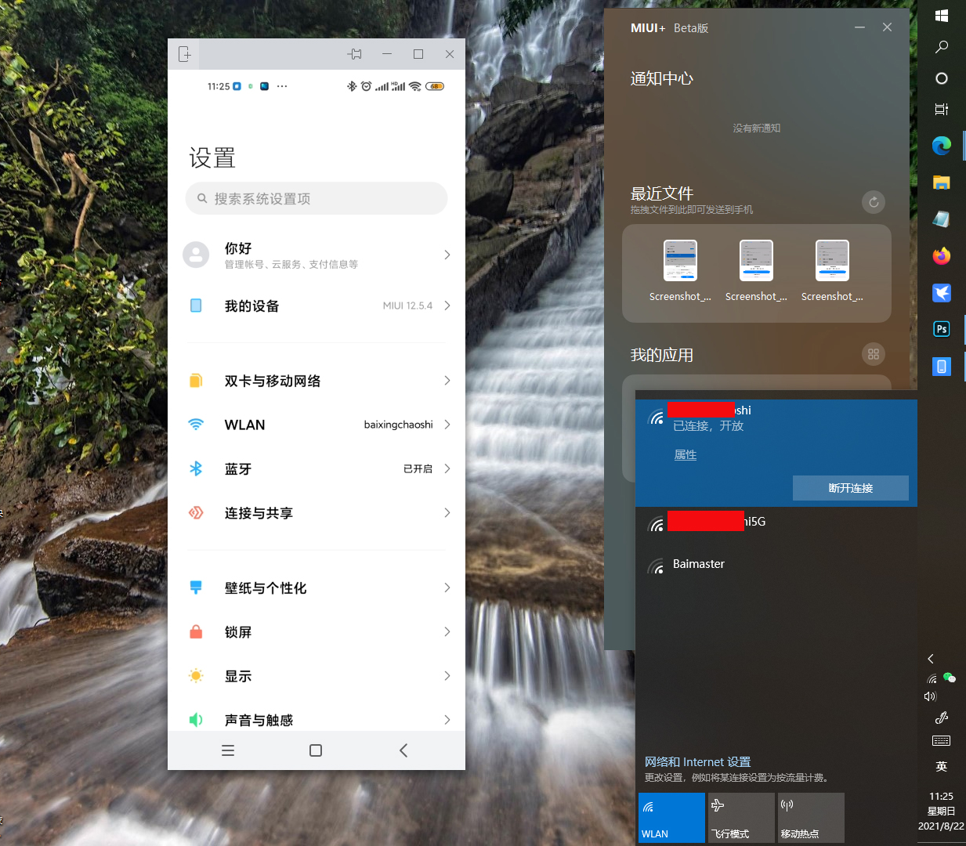This screenshot has height=846, width=966.
Task: Open the volume icon in the system tray
Action: point(930,696)
